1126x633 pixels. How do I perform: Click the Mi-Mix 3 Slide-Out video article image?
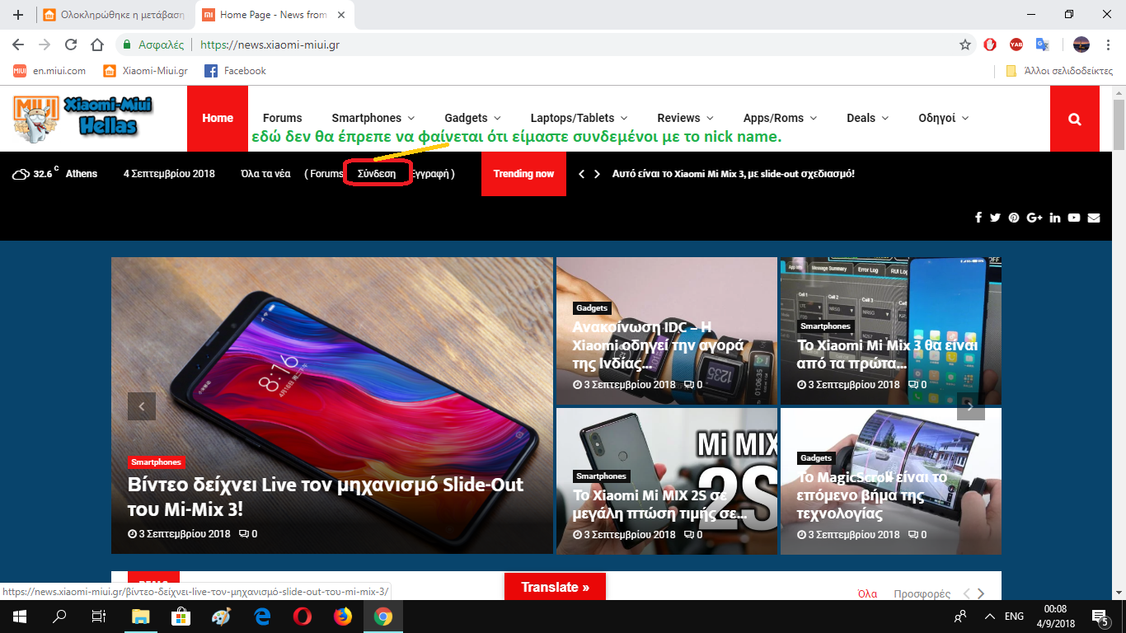click(331, 363)
